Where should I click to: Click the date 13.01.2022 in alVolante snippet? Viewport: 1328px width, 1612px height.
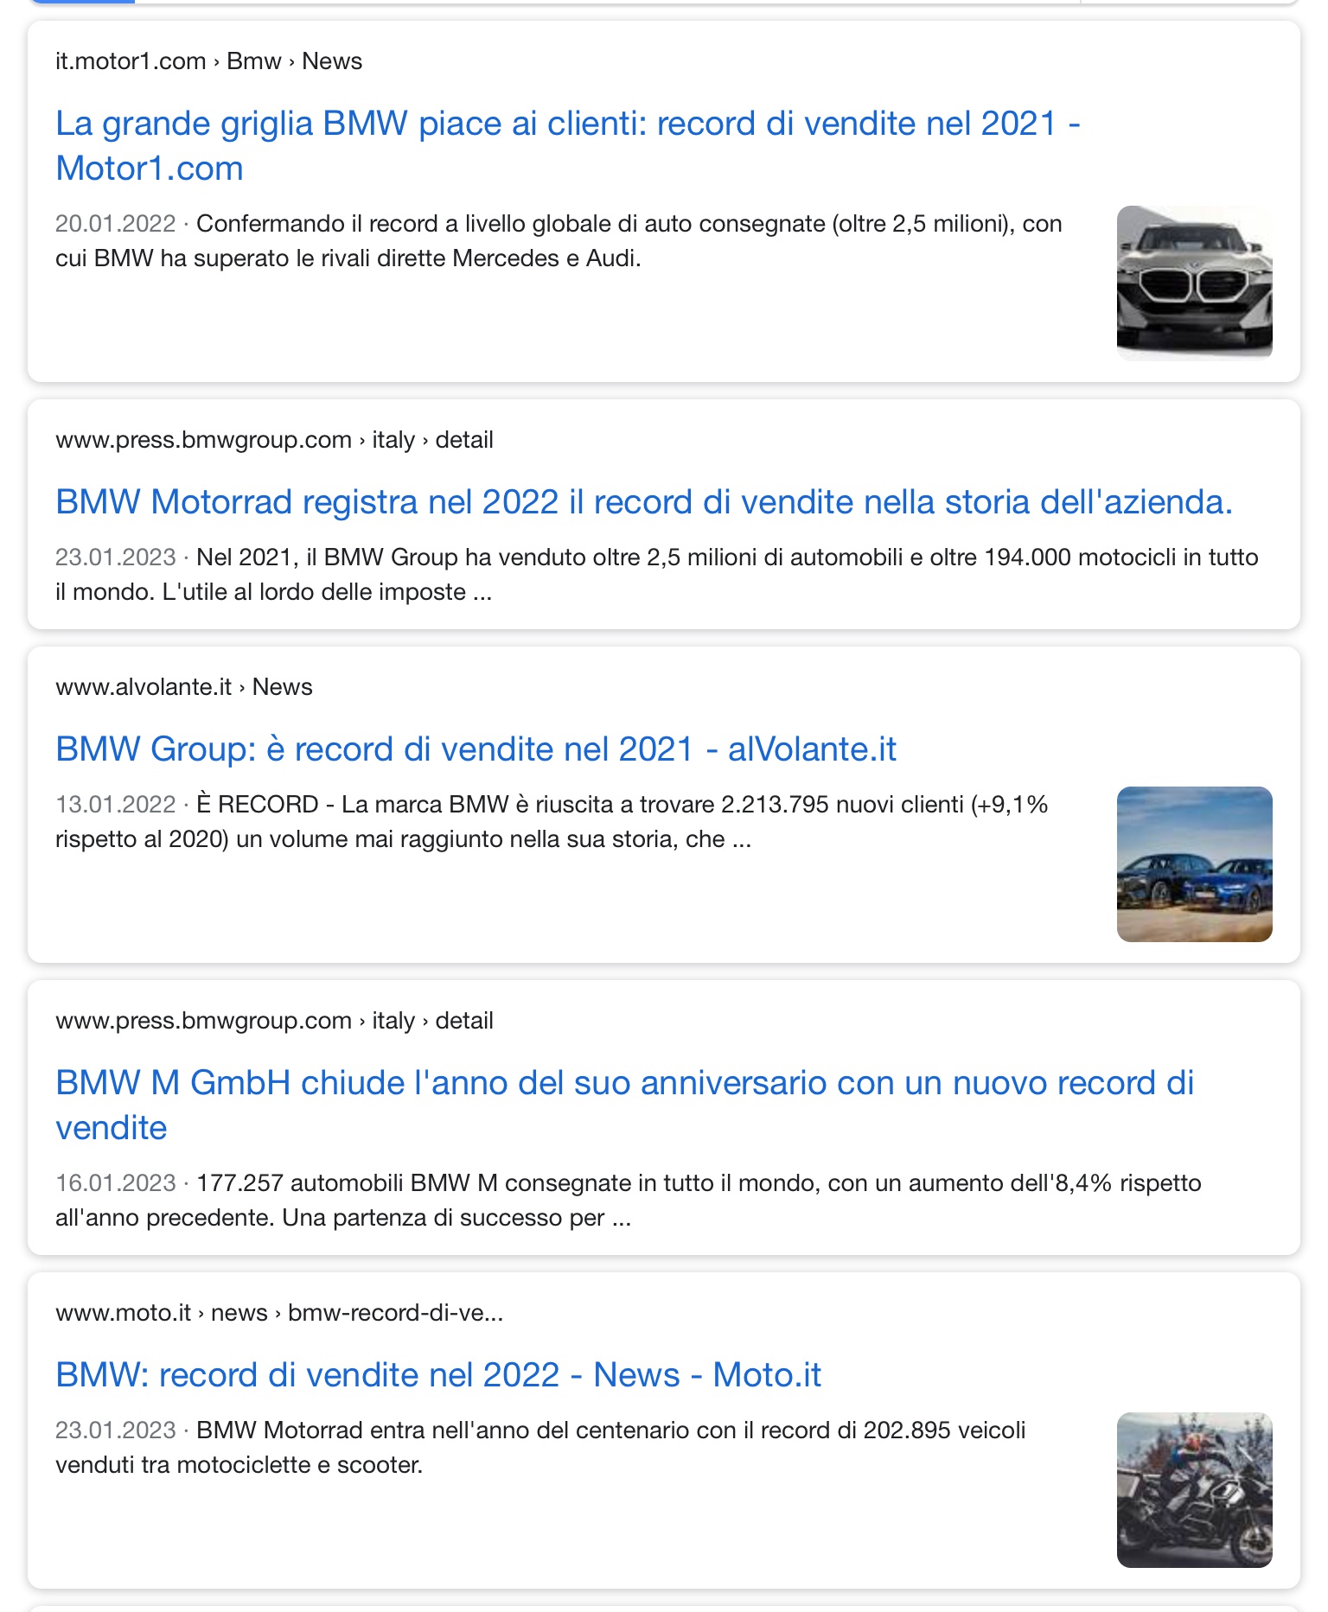[116, 805]
